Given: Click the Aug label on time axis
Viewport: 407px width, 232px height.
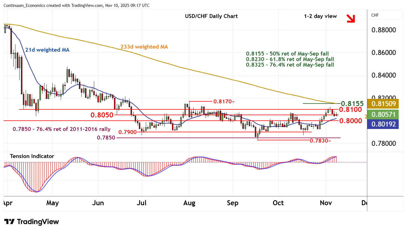Looking at the screenshot, I should tap(189, 203).
